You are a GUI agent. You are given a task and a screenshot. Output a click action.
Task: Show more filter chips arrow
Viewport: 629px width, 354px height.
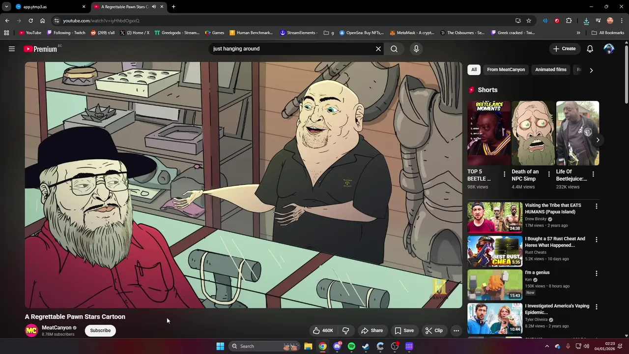click(x=591, y=70)
